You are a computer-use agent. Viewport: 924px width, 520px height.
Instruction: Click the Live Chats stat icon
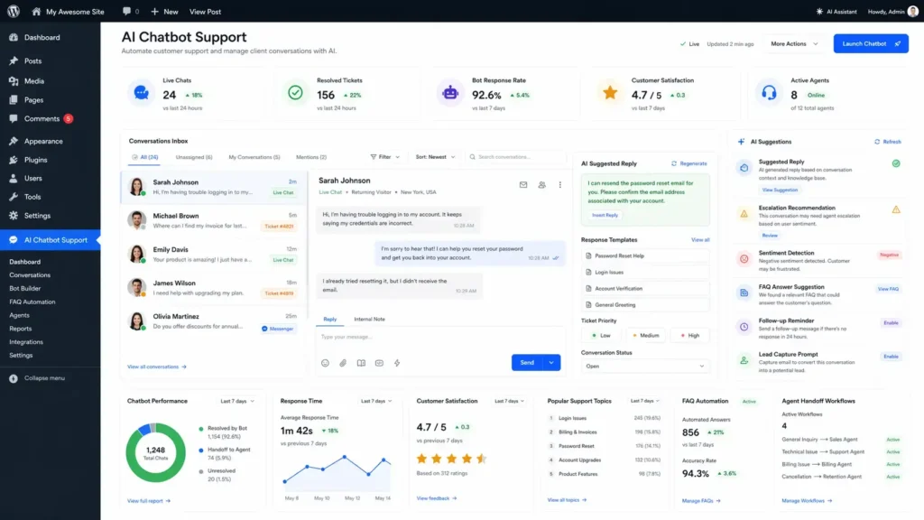(141, 93)
